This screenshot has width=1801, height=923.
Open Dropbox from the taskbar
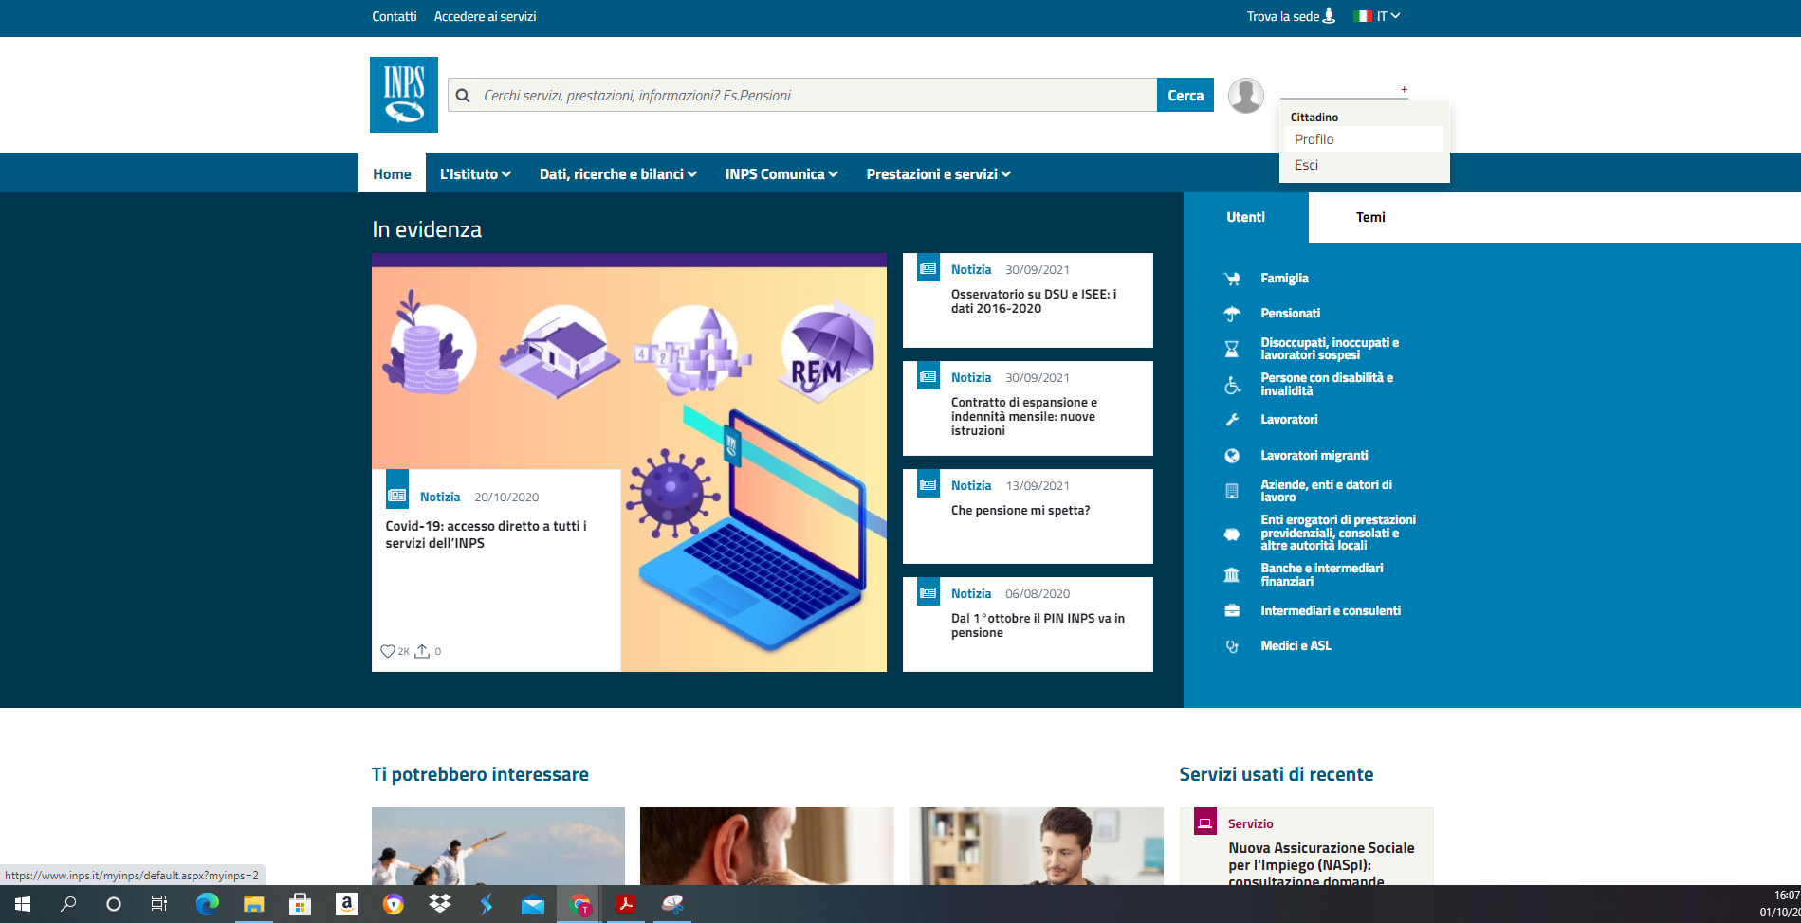[x=440, y=904]
